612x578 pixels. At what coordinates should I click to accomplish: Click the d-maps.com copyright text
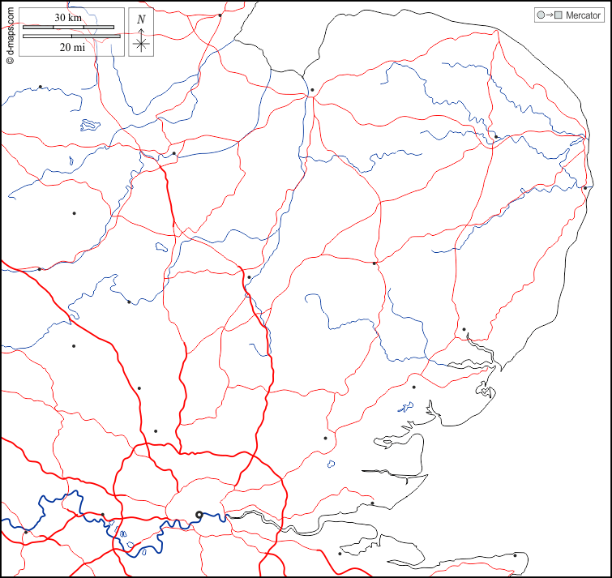click(10, 36)
